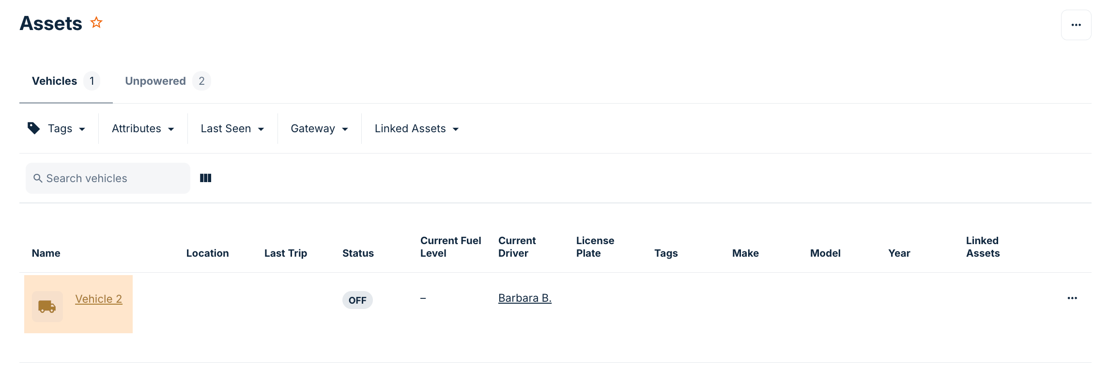The width and height of the screenshot is (1109, 371).
Task: Click the truck icon for Vehicle 2
Action: (47, 306)
